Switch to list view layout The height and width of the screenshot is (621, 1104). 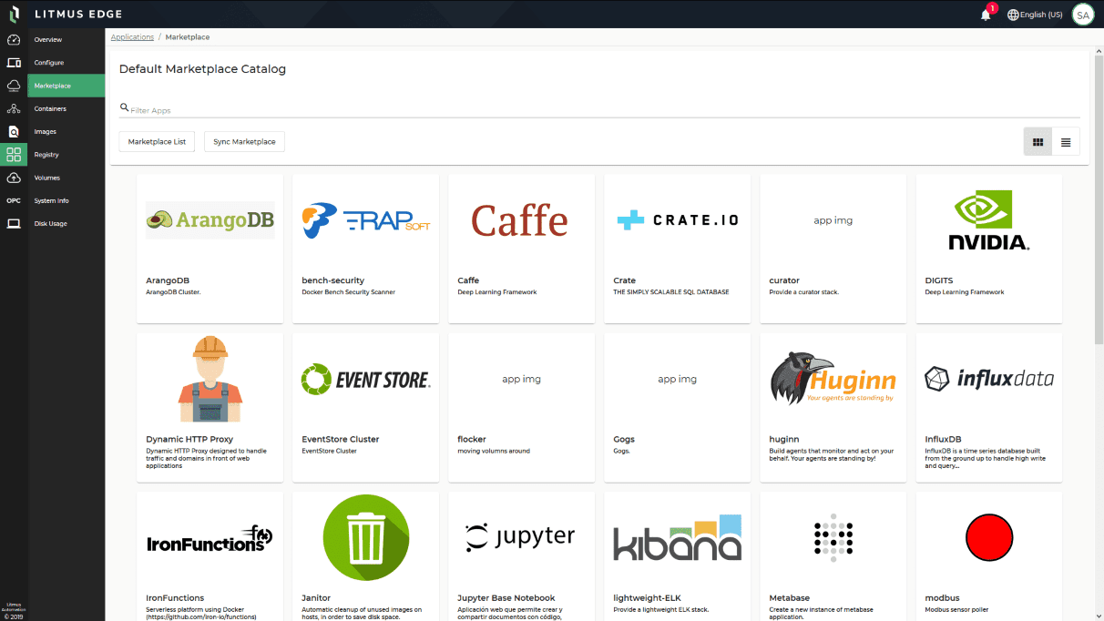tap(1066, 142)
